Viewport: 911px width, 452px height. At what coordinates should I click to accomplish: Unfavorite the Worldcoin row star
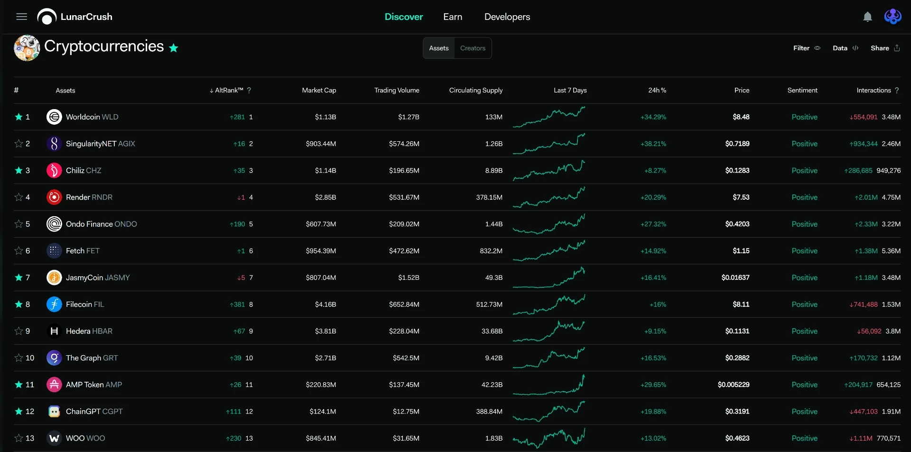pyautogui.click(x=19, y=117)
